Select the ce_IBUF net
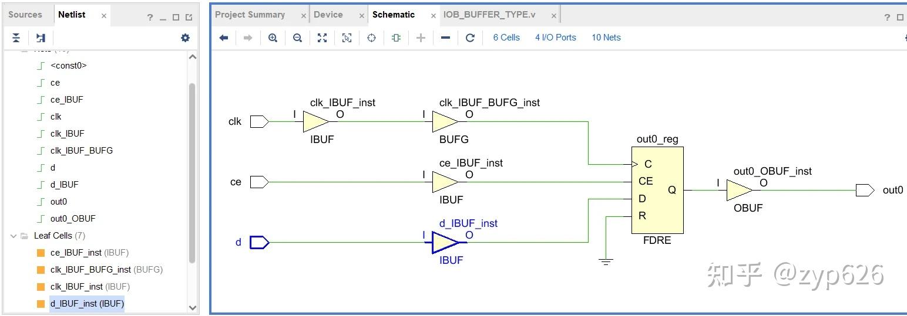The image size is (907, 316). [66, 100]
